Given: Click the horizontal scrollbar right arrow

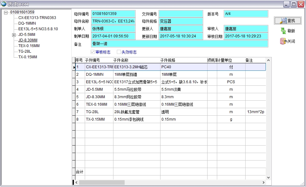Looking at the screenshot, I should click(264, 182).
